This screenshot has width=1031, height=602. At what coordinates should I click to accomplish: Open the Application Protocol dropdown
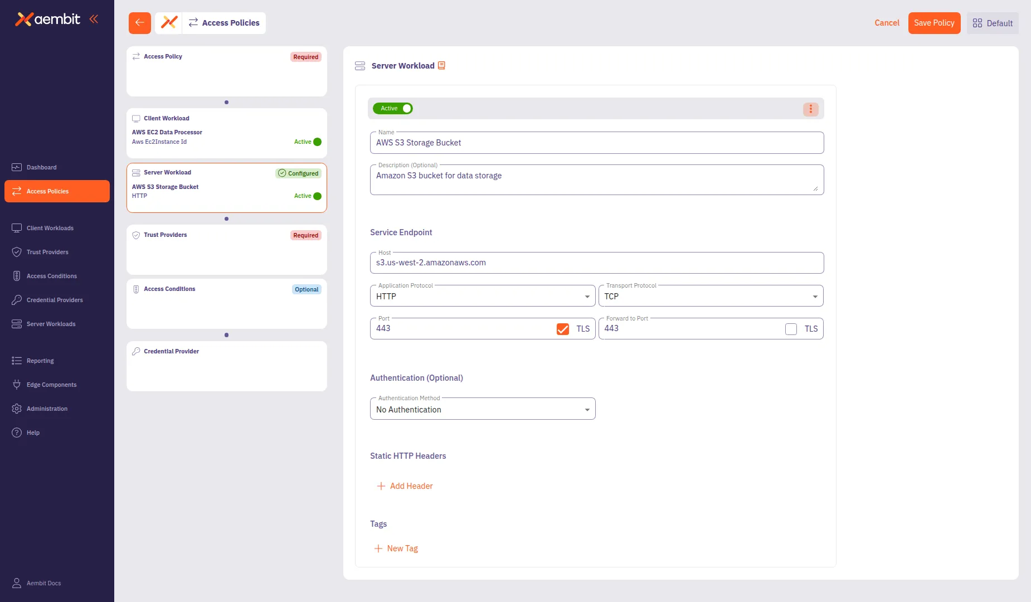click(x=482, y=297)
